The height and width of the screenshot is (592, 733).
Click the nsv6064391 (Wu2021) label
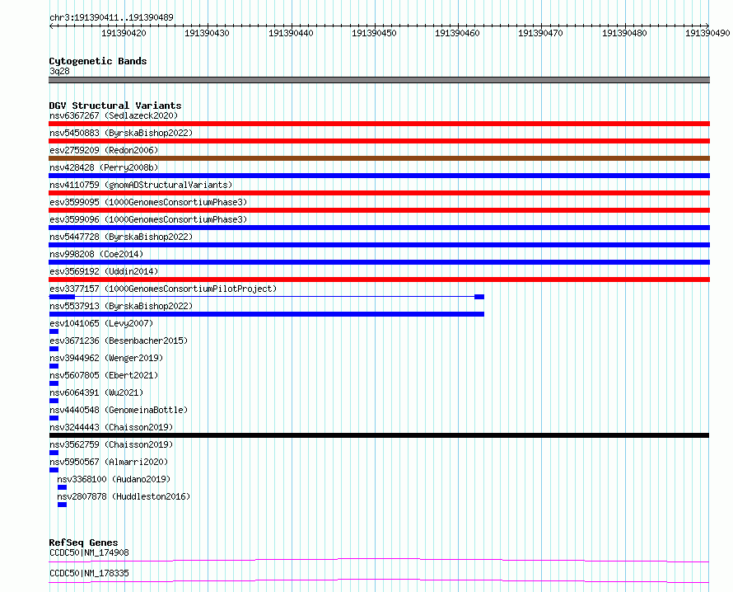96,392
